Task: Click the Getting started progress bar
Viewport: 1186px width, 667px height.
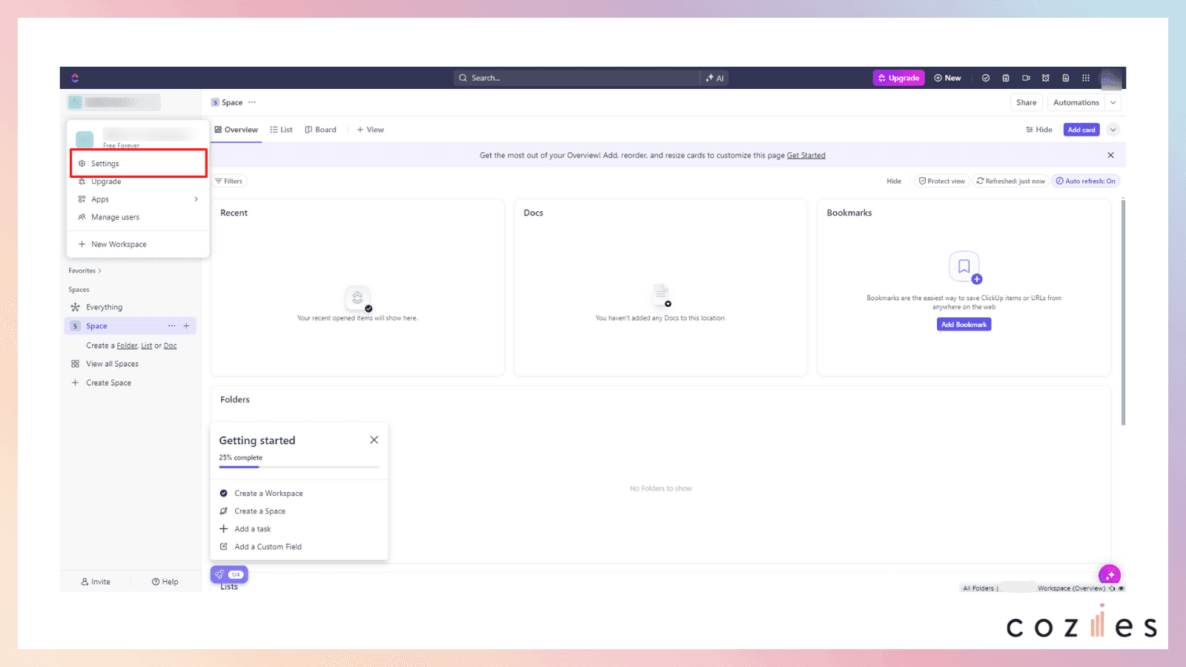Action: tap(299, 467)
